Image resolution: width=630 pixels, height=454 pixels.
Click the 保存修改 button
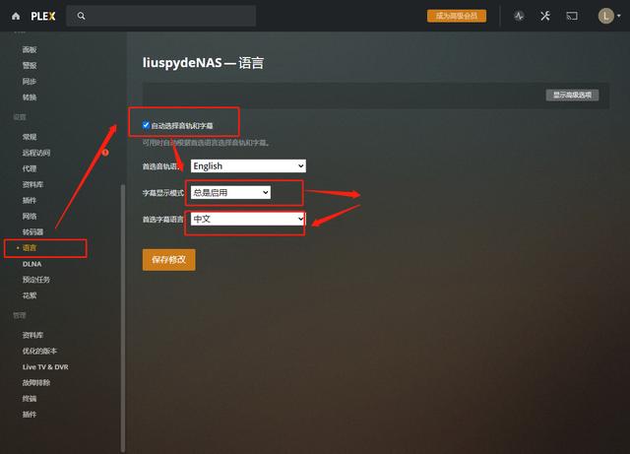click(x=168, y=259)
